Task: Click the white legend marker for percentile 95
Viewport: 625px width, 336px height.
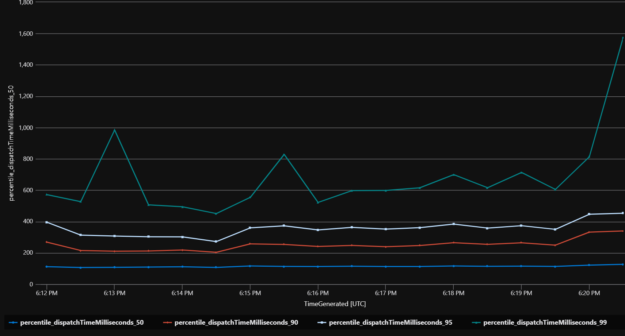Action: tap(322, 323)
